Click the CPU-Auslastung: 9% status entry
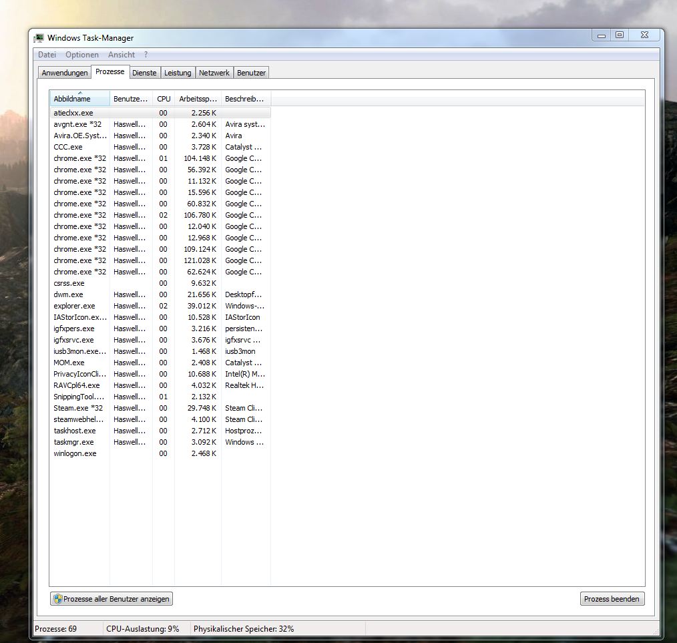The image size is (677, 643). coord(142,629)
